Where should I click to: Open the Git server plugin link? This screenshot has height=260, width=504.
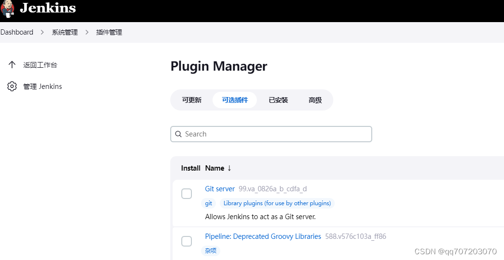click(x=220, y=189)
